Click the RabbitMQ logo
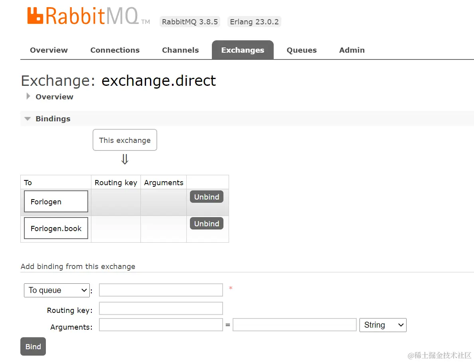Image resolution: width=474 pixels, height=362 pixels. 88,16
